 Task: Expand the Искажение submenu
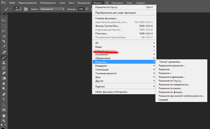124,55
